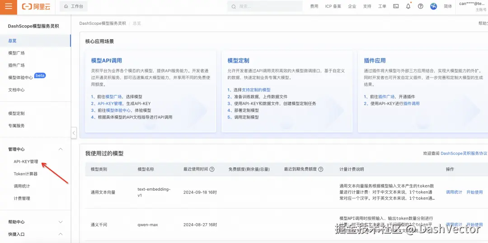Collapse the 管理中心 section chevron
This screenshot has width=488, height=243.
click(x=61, y=149)
